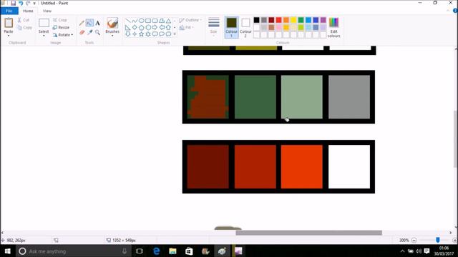Expand the Brushes dropdown arrow
Image resolution: width=458 pixels, height=257 pixels.
112,36
